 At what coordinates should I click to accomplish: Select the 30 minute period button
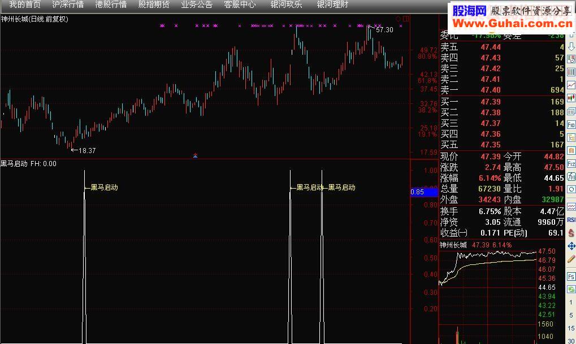pos(571,341)
